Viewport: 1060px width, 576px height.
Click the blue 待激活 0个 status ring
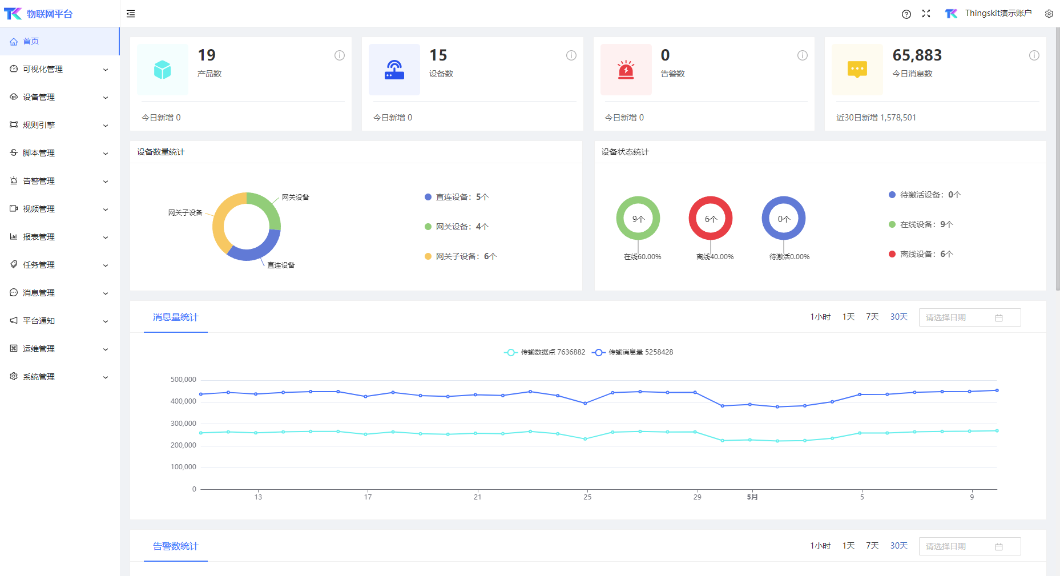[x=784, y=218]
